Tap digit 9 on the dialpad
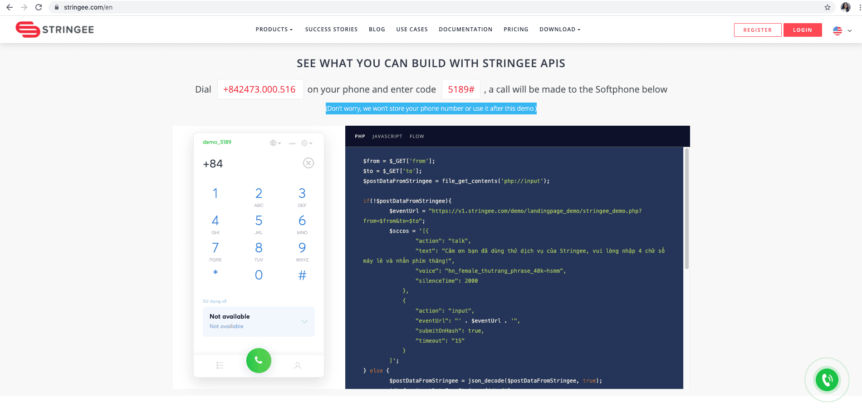Viewport: 862px width, 408px height. pyautogui.click(x=302, y=251)
